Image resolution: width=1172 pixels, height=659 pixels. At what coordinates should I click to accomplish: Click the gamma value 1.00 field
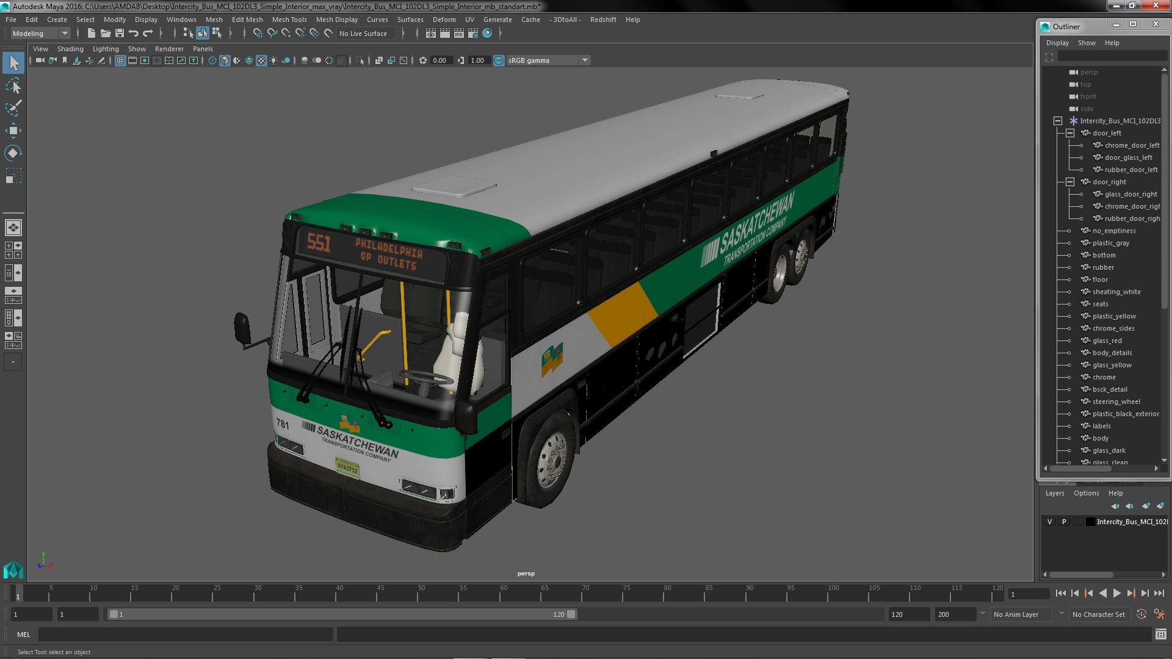click(x=478, y=60)
